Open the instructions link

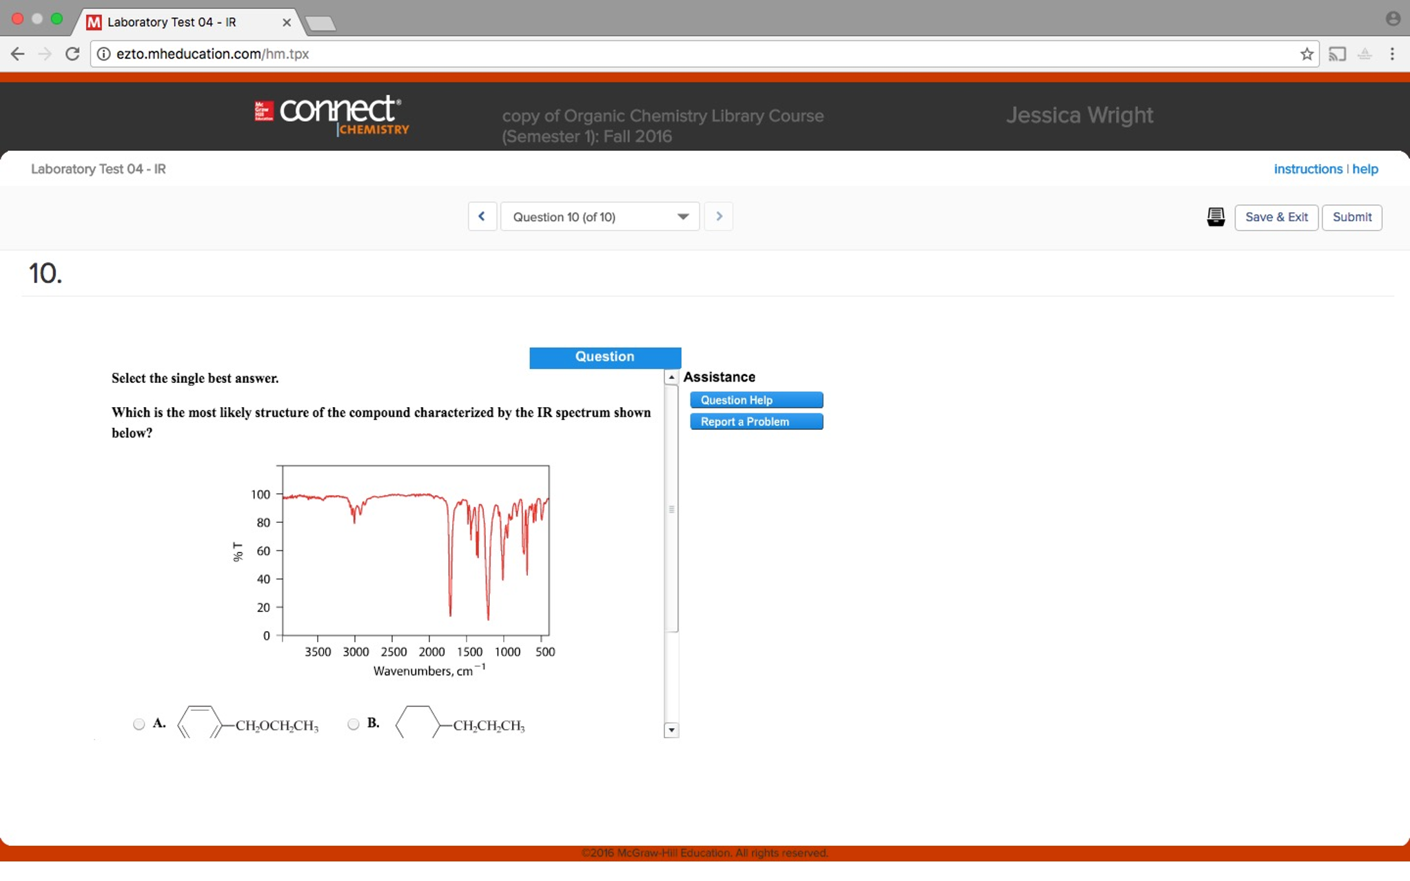[x=1307, y=169]
